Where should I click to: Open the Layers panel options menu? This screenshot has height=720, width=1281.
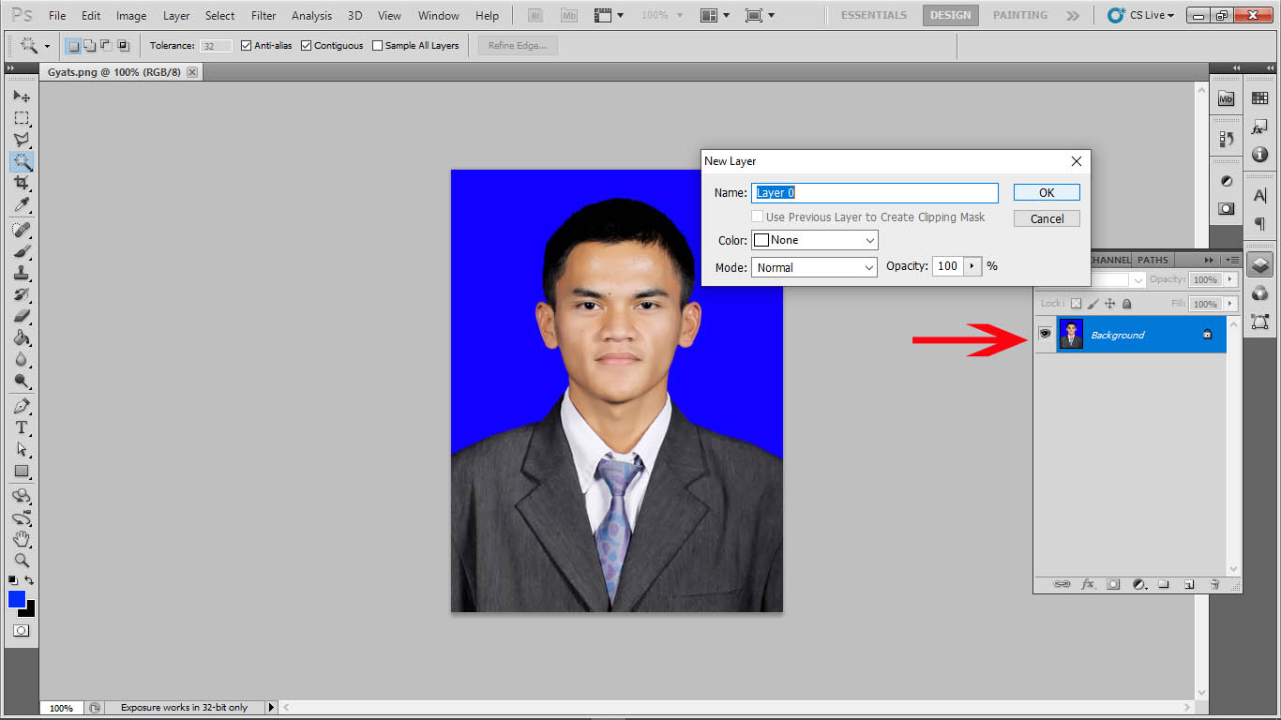[1232, 260]
